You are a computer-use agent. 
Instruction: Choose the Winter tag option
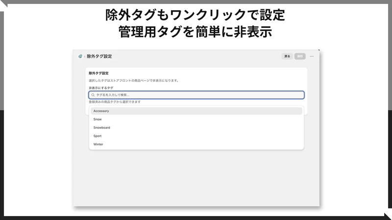coord(196,144)
